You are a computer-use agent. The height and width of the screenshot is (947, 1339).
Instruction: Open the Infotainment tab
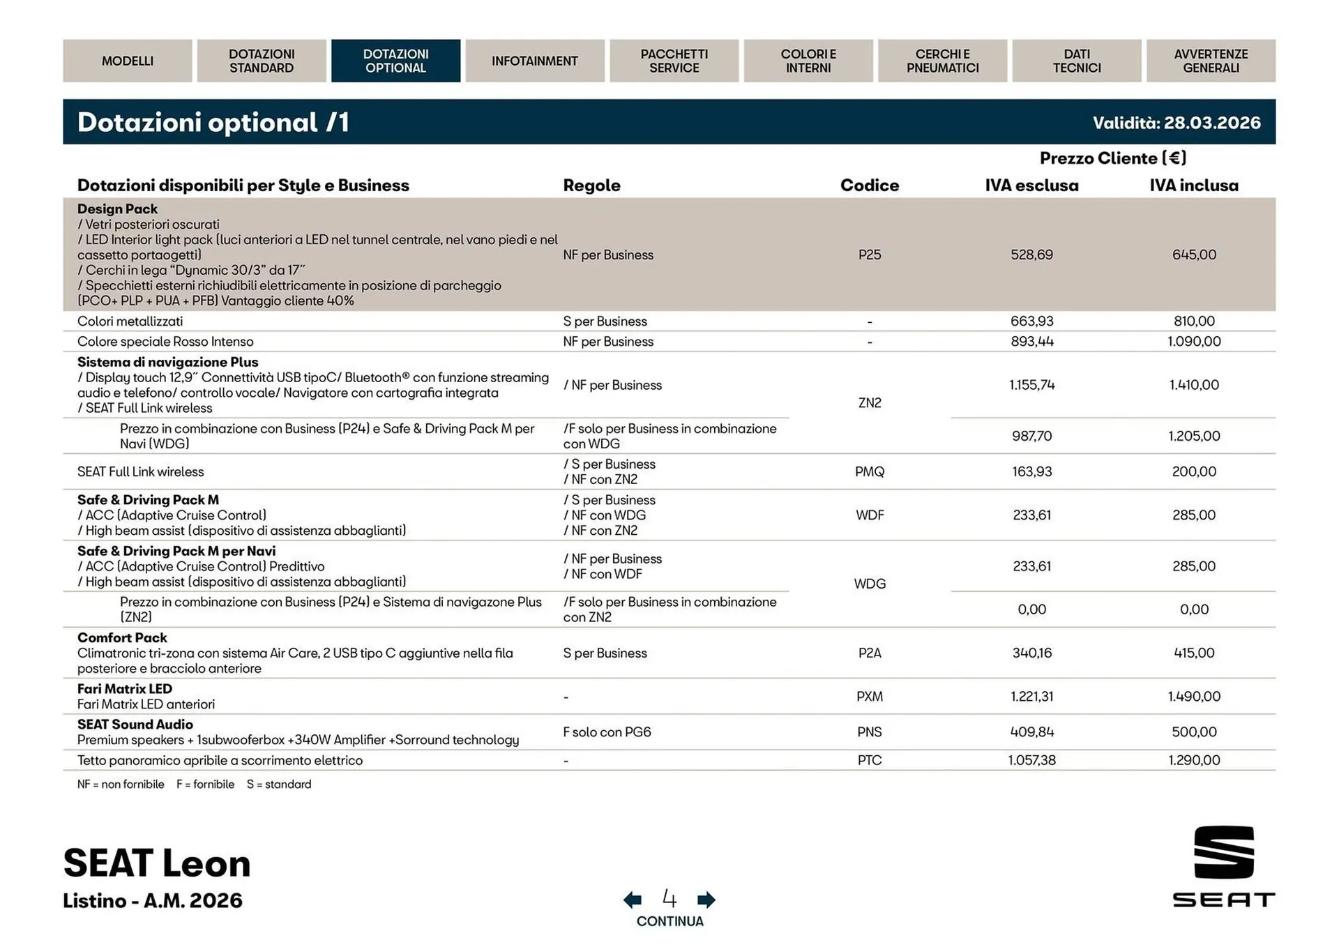[535, 61]
